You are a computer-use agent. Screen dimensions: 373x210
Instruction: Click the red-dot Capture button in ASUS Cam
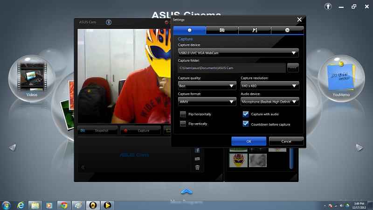pos(140,131)
